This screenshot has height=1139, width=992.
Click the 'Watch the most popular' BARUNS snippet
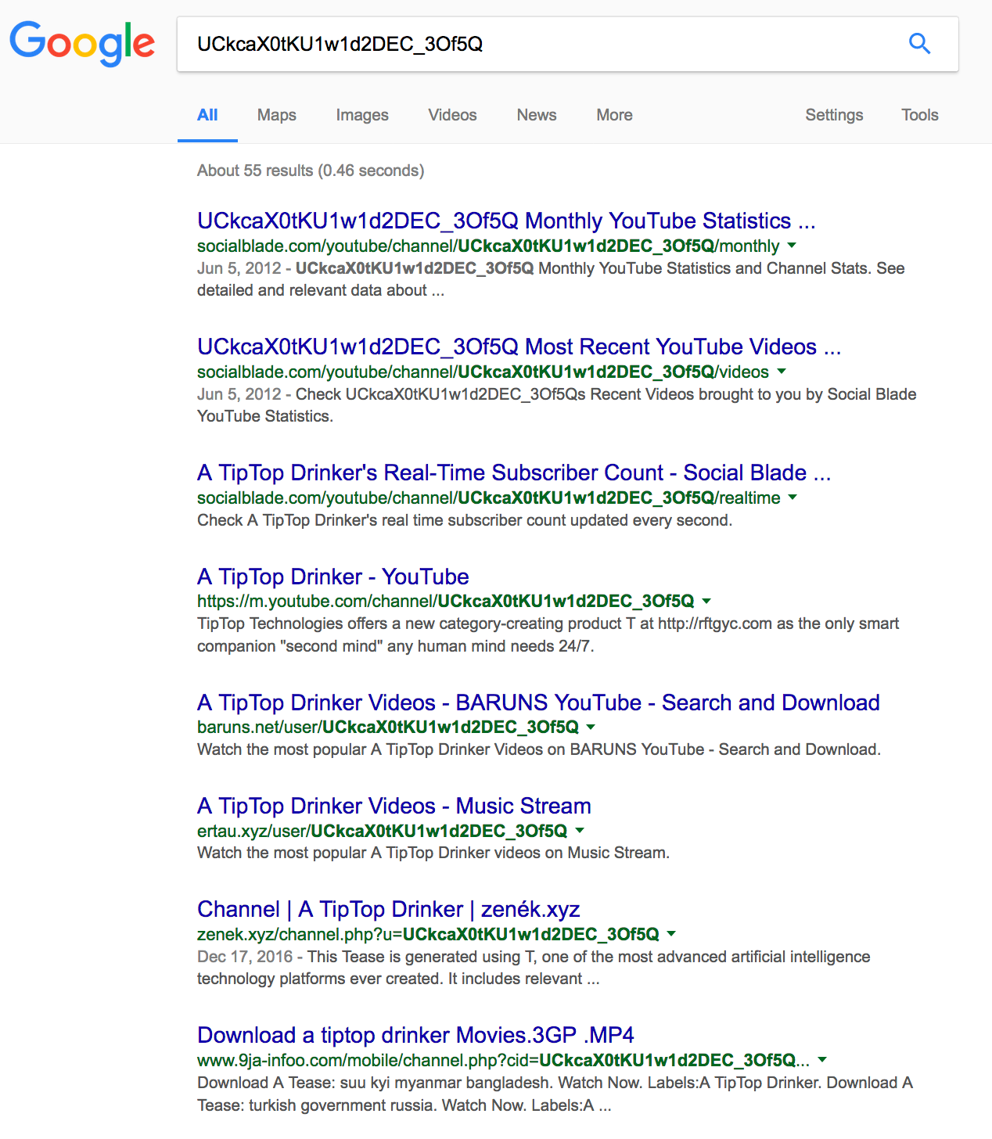(x=539, y=749)
